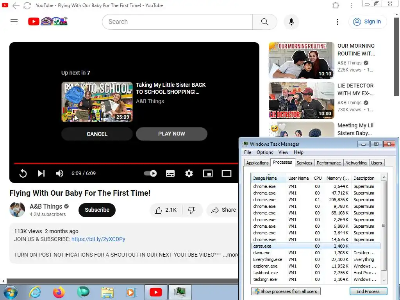The width and height of the screenshot is (400, 300).
Task: Click the Share button
Action: point(223,210)
